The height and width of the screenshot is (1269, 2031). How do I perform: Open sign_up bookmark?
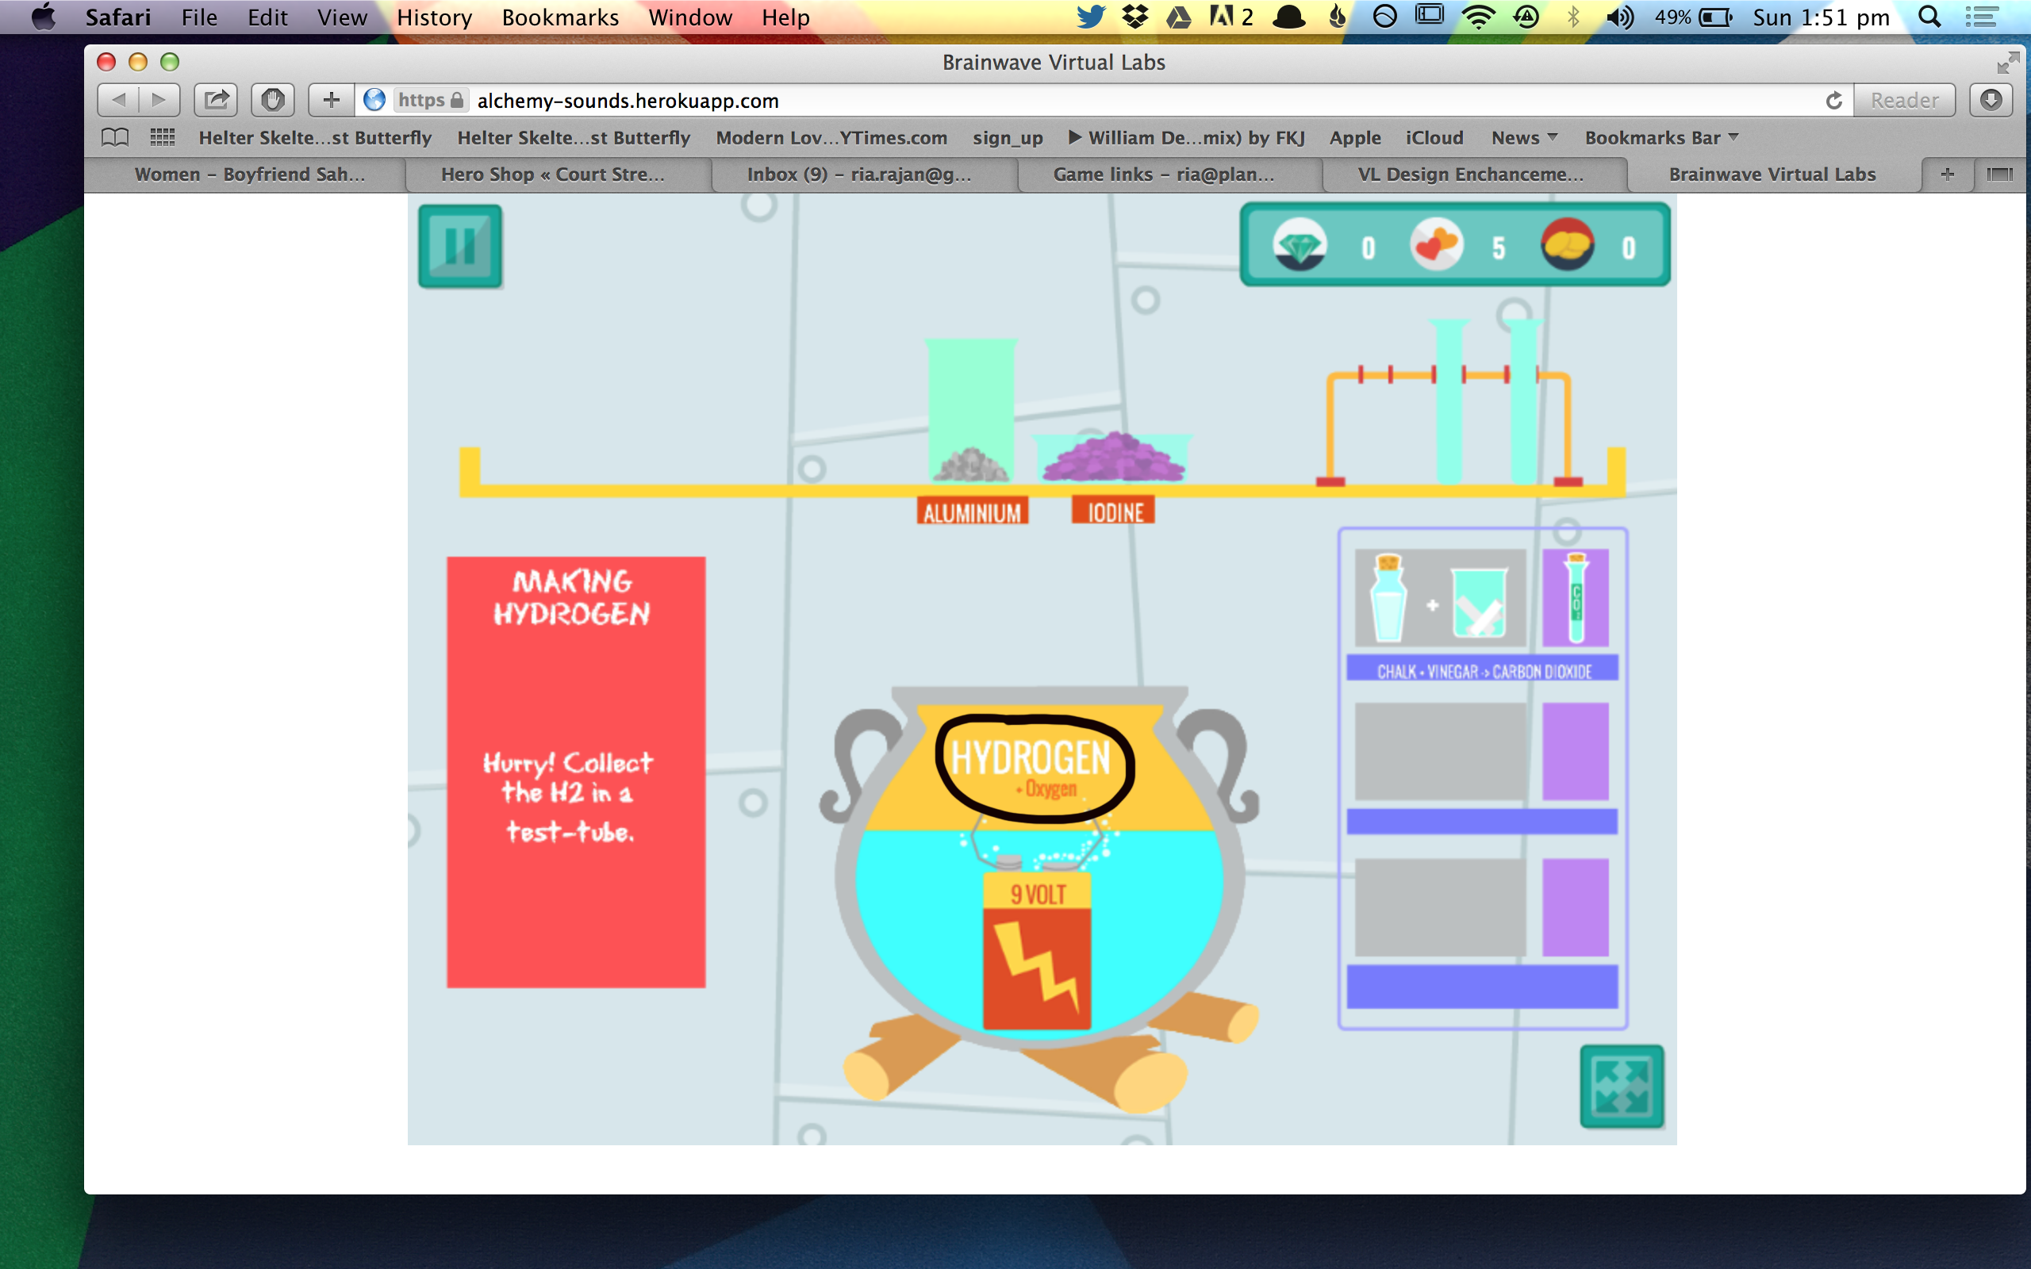click(1007, 138)
